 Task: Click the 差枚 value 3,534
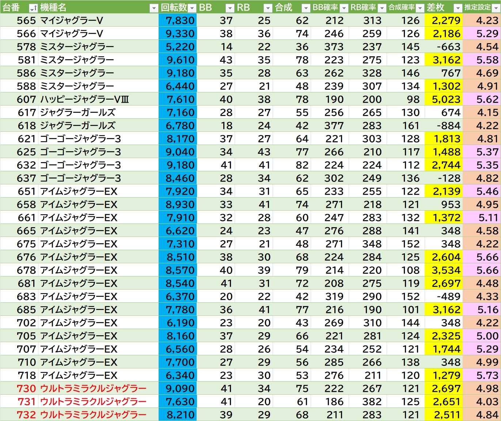point(444,270)
